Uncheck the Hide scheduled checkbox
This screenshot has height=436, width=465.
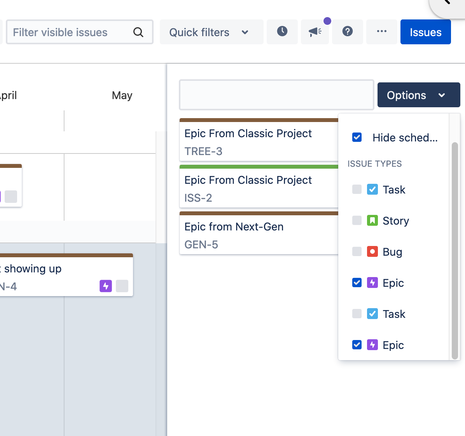(x=357, y=137)
